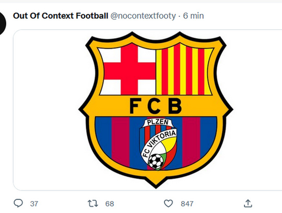This screenshot has width=282, height=213.
Task: Click the reply speech bubble icon
Action: tap(18, 204)
